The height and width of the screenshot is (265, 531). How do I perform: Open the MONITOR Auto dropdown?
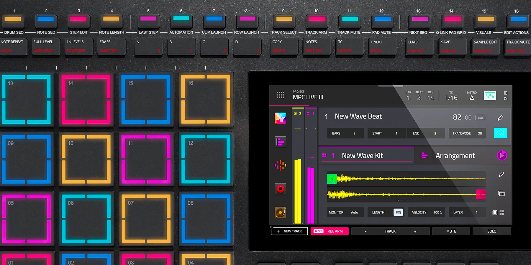coord(345,212)
